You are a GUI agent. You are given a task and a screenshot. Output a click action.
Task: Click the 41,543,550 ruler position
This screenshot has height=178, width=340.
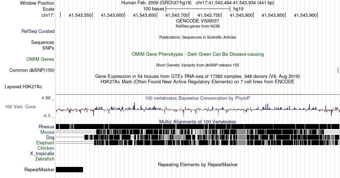(x=80, y=15)
